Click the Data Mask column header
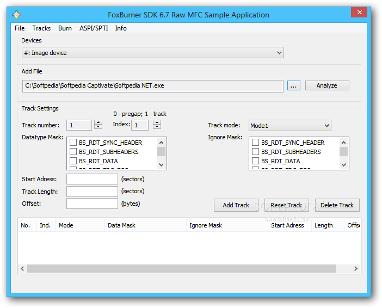382x308 pixels. (x=146, y=225)
